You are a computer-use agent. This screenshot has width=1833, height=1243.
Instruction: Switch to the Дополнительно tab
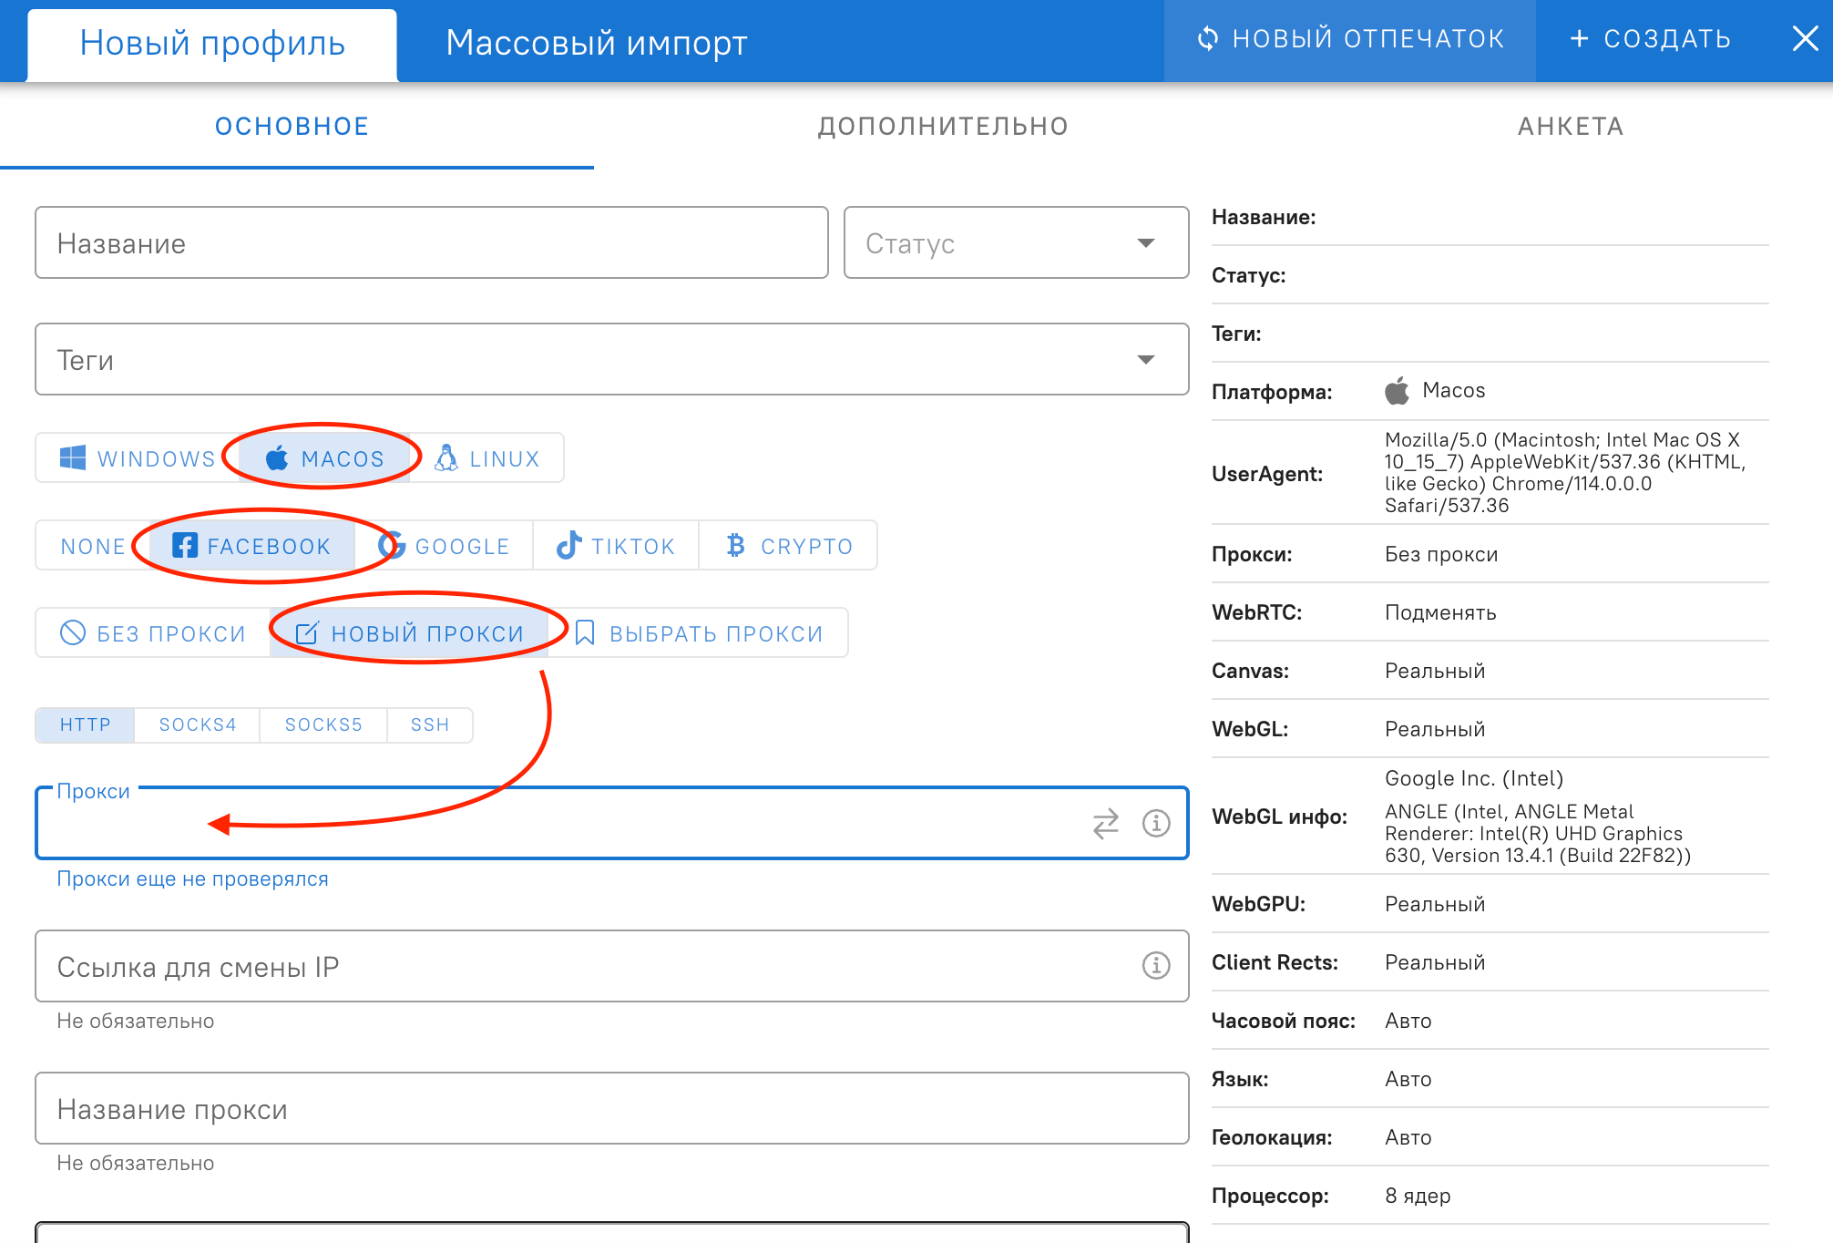pyautogui.click(x=943, y=127)
